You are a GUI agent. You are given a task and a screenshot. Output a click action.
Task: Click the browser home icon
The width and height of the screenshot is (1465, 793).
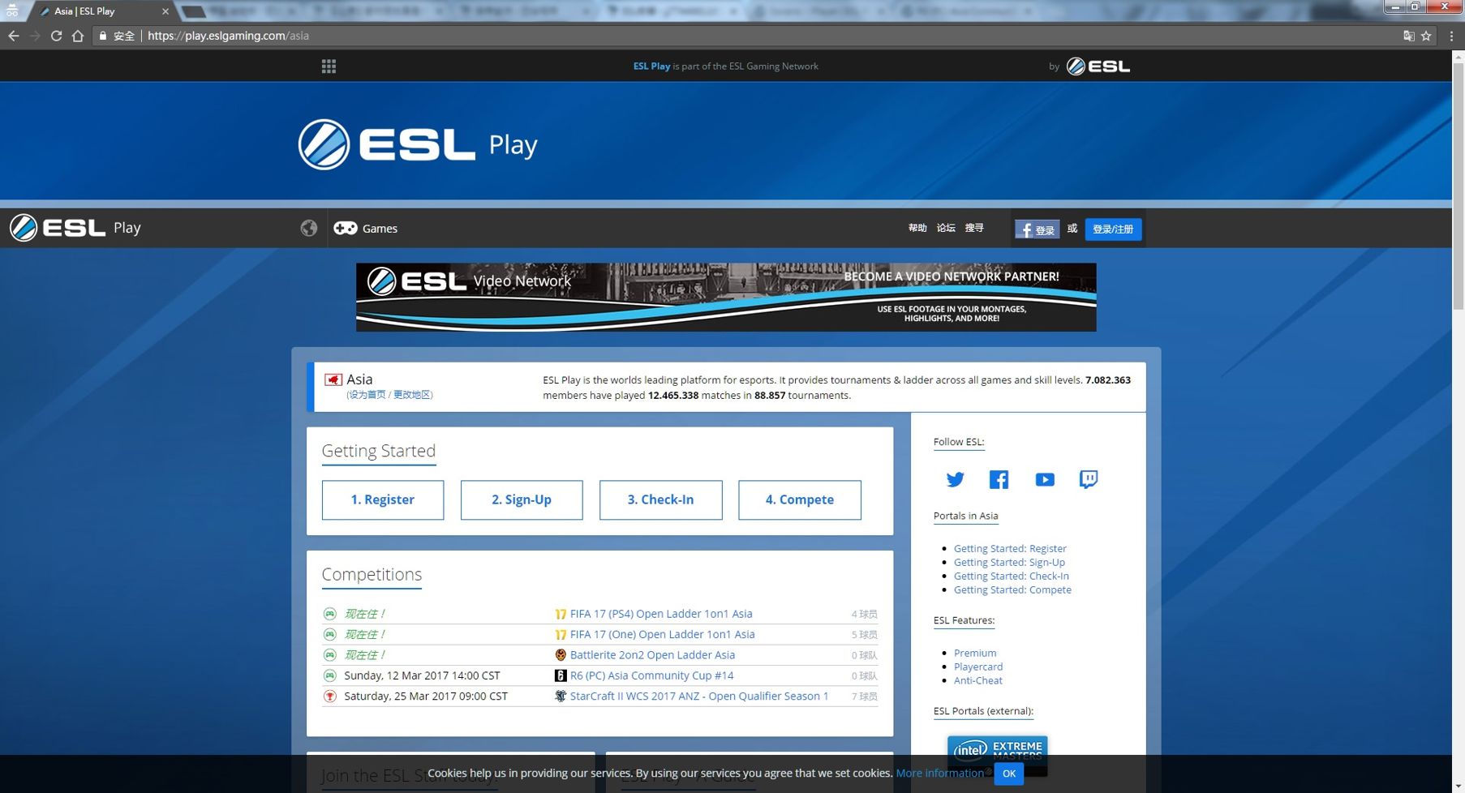tap(78, 36)
